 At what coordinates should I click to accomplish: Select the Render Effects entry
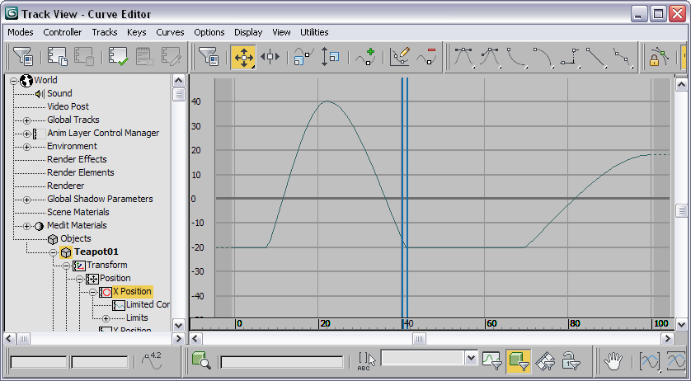(x=77, y=159)
